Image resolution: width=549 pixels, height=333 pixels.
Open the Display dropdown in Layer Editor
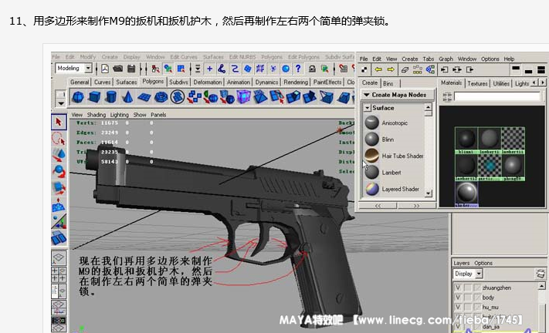click(479, 274)
